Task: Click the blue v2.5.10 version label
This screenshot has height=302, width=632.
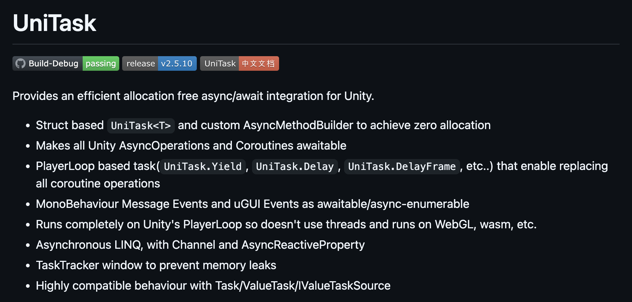Action: tap(177, 63)
